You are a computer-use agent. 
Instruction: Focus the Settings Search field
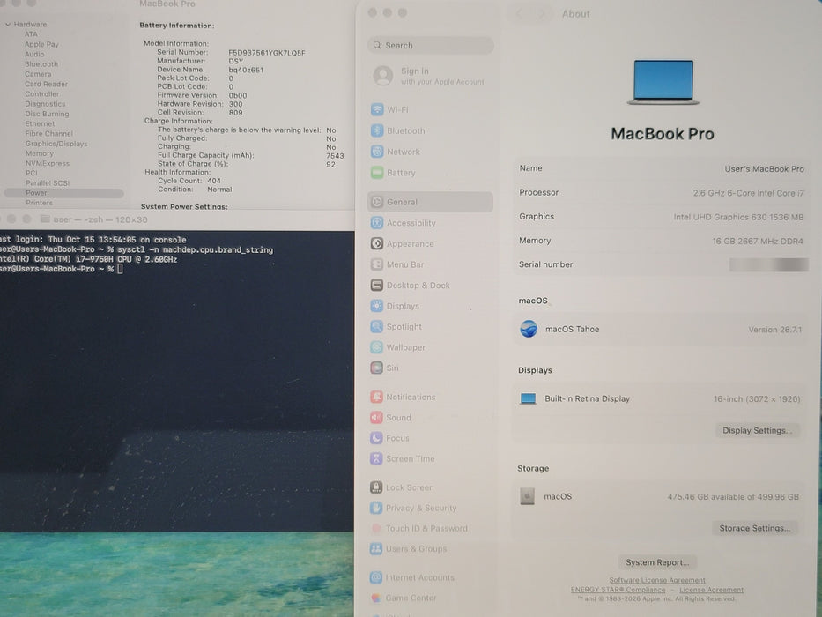(430, 45)
